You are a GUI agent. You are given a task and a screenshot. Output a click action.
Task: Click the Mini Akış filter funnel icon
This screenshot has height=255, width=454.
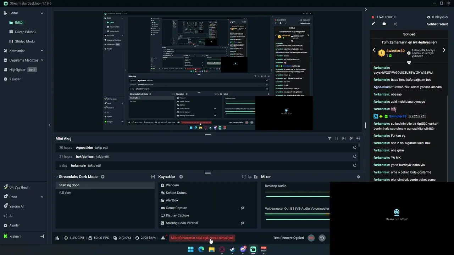pos(330,138)
